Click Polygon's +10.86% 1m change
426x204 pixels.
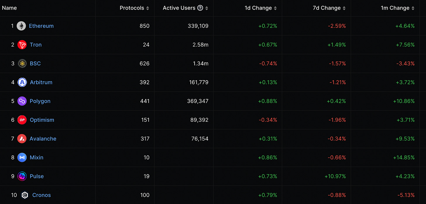(x=404, y=101)
